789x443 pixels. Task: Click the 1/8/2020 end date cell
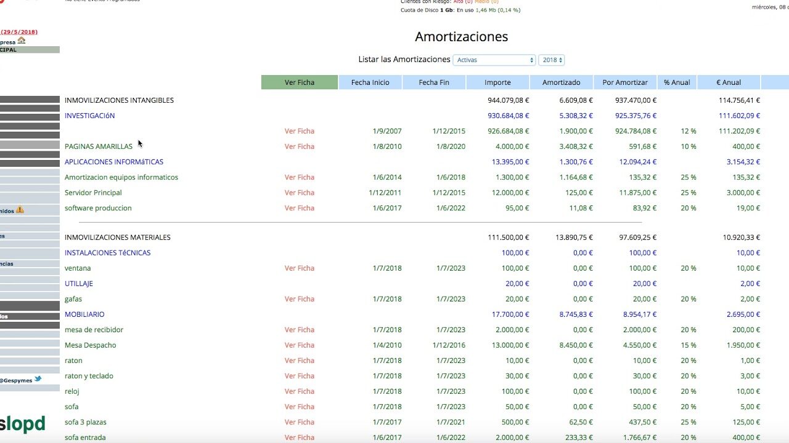[451, 146]
